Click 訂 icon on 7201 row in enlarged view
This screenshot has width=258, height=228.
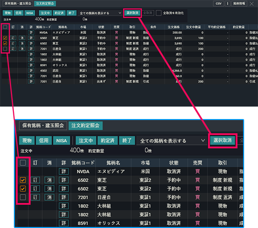point(35,197)
